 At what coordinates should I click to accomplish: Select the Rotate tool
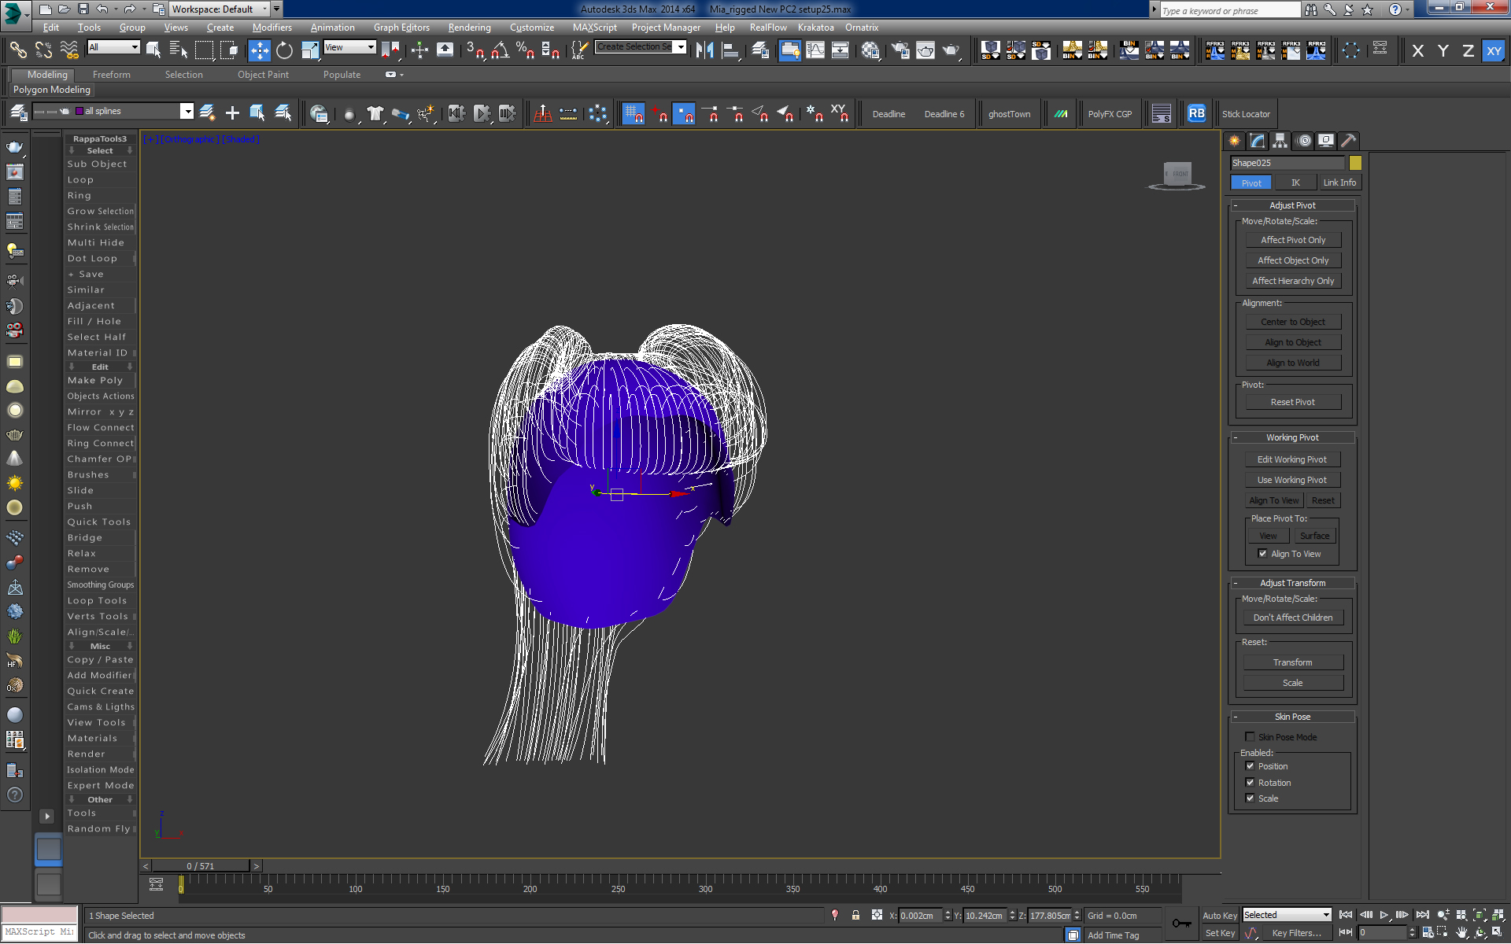[284, 50]
